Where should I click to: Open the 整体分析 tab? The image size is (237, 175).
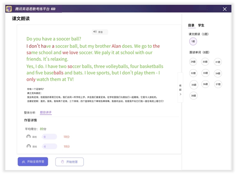tap(30, 113)
